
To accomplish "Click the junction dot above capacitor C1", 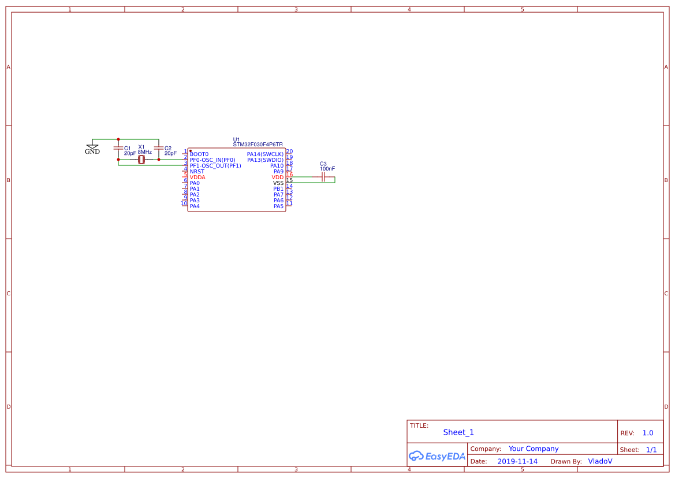I will pos(118,139).
